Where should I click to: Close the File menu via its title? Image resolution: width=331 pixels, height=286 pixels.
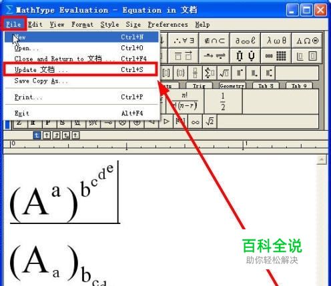pos(13,24)
